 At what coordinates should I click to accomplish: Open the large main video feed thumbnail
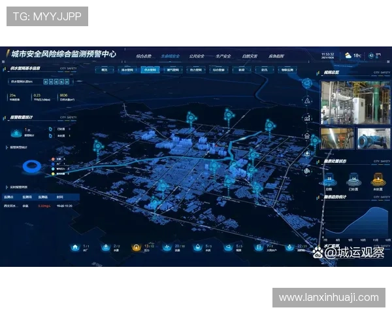355,103
